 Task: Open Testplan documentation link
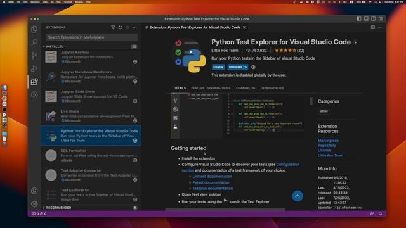click(213, 189)
